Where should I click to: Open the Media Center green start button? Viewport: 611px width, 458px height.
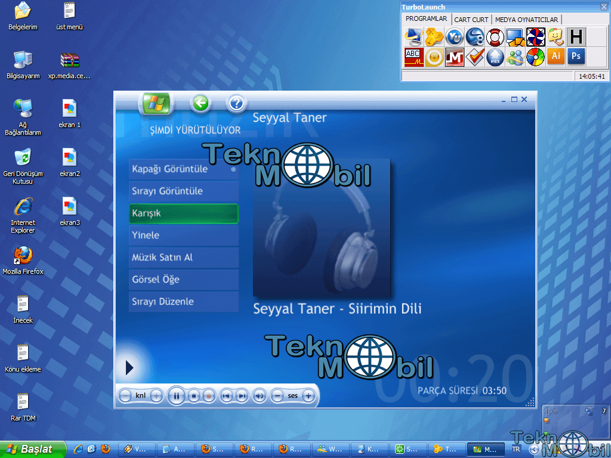[156, 104]
